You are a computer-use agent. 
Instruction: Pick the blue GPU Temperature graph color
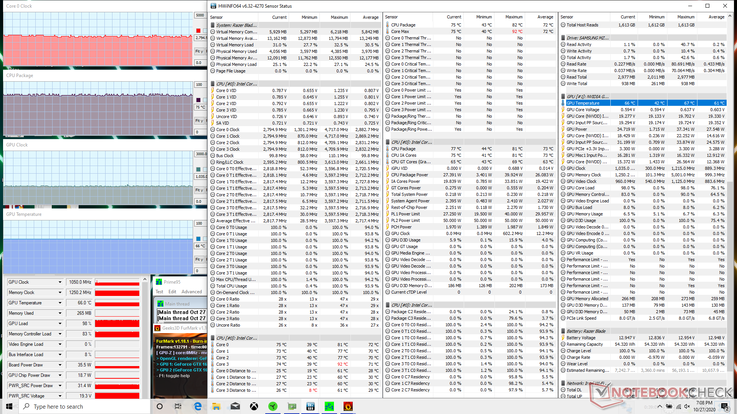(x=198, y=239)
